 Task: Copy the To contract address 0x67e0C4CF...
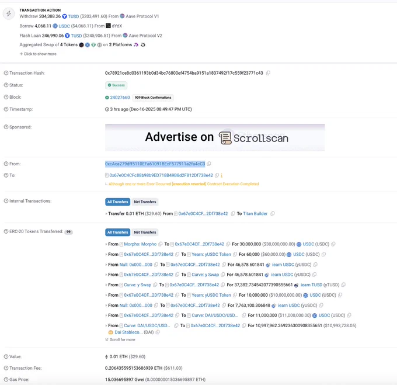pos(217,175)
